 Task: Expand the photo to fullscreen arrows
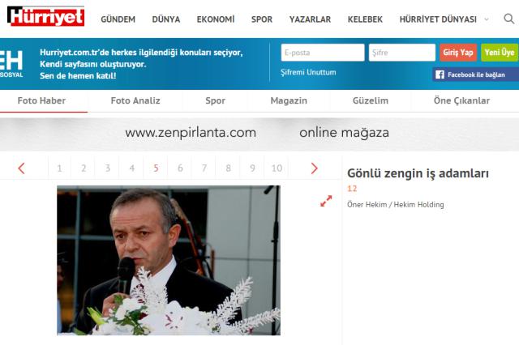[326, 201]
